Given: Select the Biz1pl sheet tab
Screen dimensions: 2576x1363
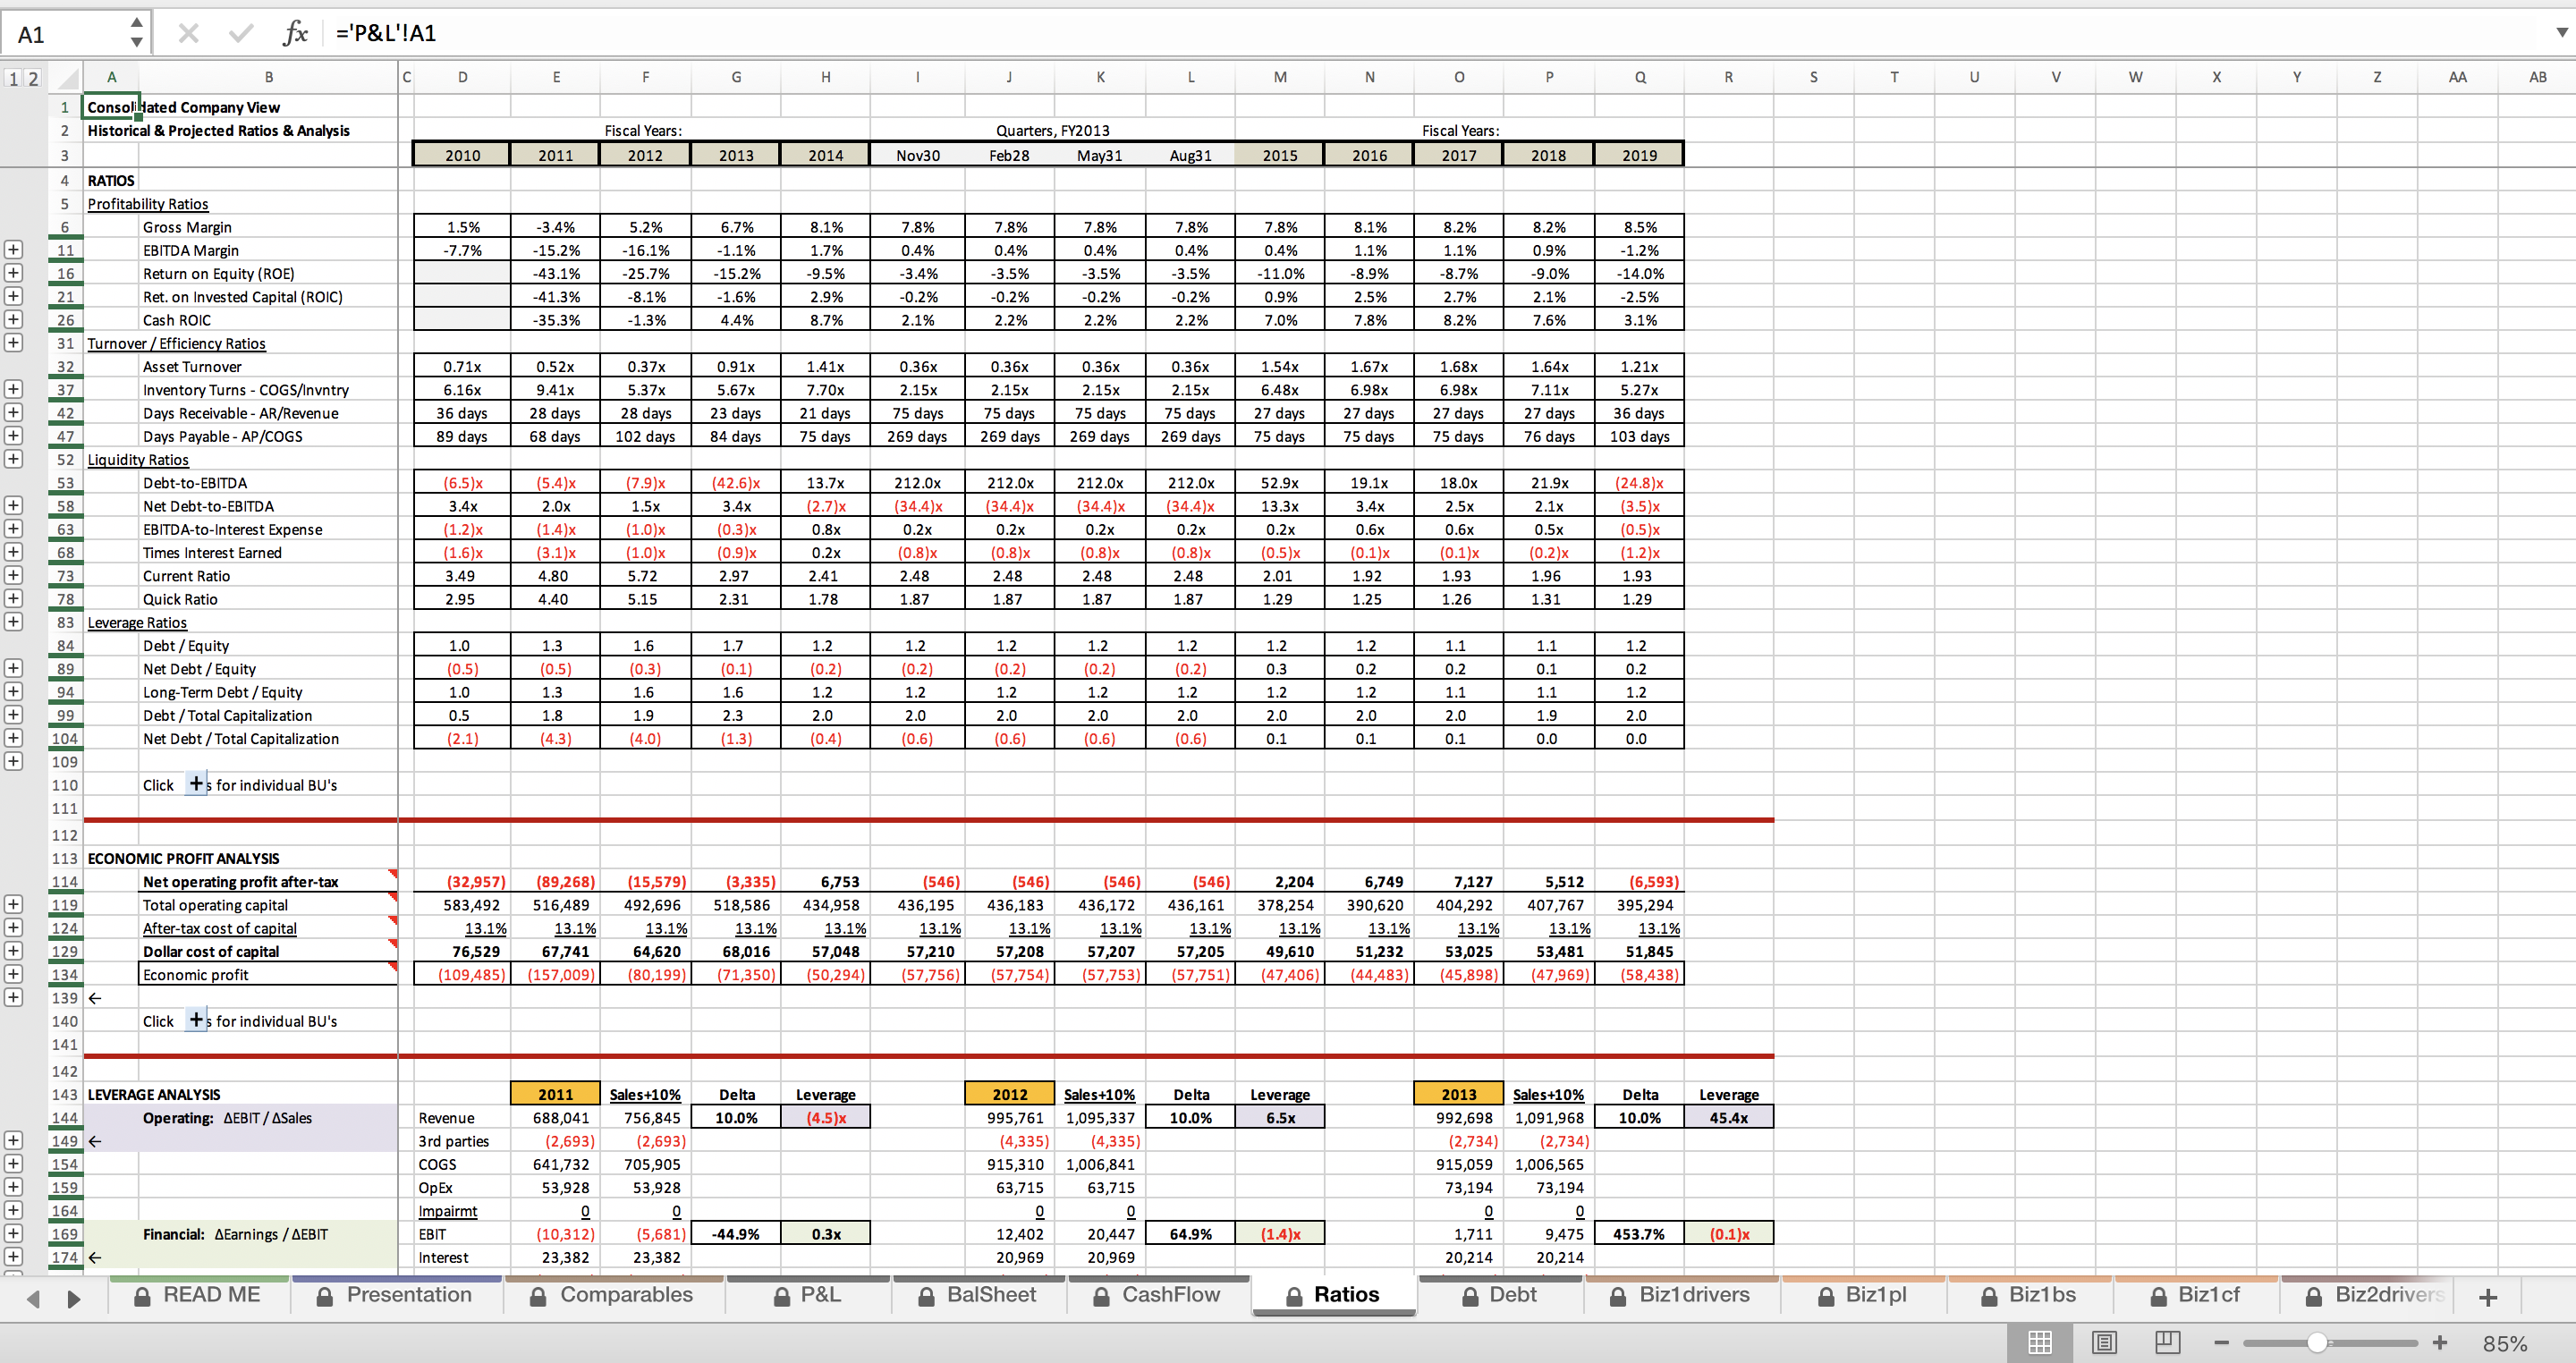Looking at the screenshot, I should pos(1864,1295).
